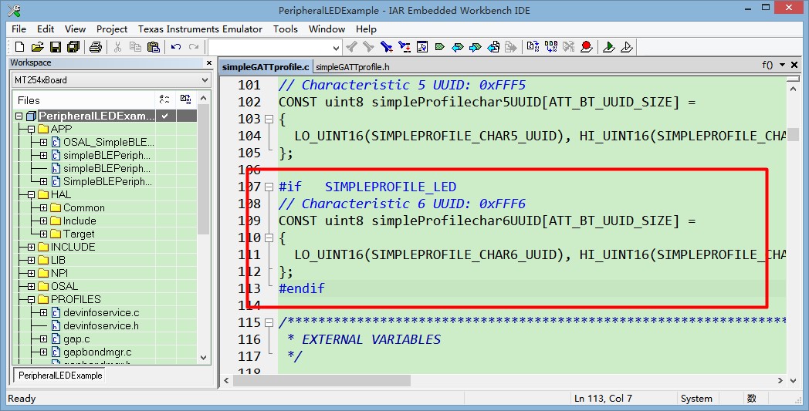Click the Navigate Forward blue arrow

(476, 47)
